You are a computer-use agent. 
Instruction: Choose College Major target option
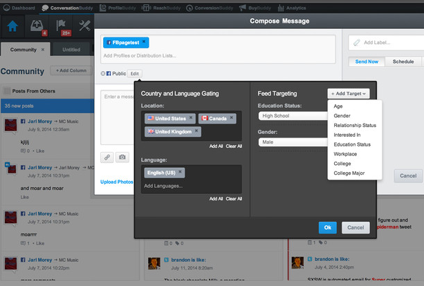(x=349, y=173)
